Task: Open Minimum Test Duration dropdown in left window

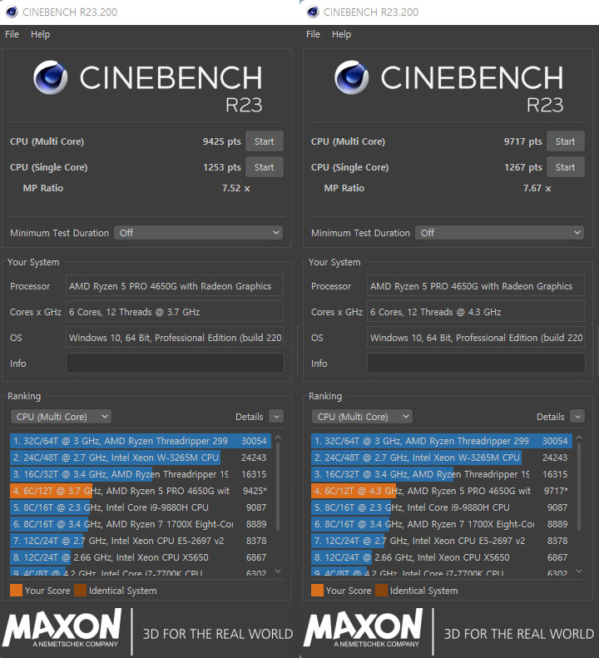Action: click(198, 232)
